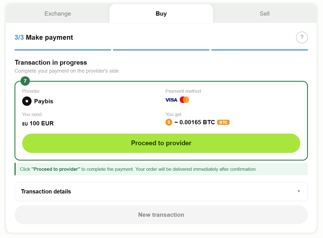The height and width of the screenshot is (238, 323).
Task: Click the Transaction details dropdown arrow
Action: pyautogui.click(x=299, y=191)
